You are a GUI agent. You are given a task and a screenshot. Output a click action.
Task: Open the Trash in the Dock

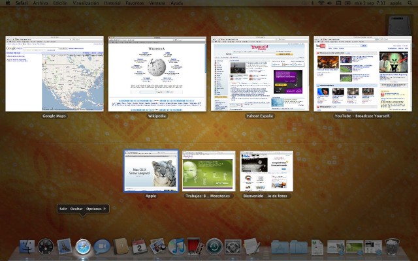(393, 247)
